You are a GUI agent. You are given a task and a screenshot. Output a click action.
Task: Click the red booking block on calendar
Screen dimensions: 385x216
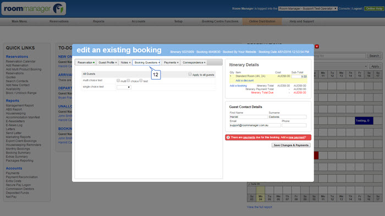(316, 156)
